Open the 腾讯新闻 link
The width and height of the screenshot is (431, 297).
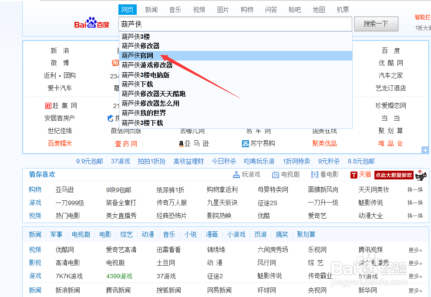click(x=118, y=290)
